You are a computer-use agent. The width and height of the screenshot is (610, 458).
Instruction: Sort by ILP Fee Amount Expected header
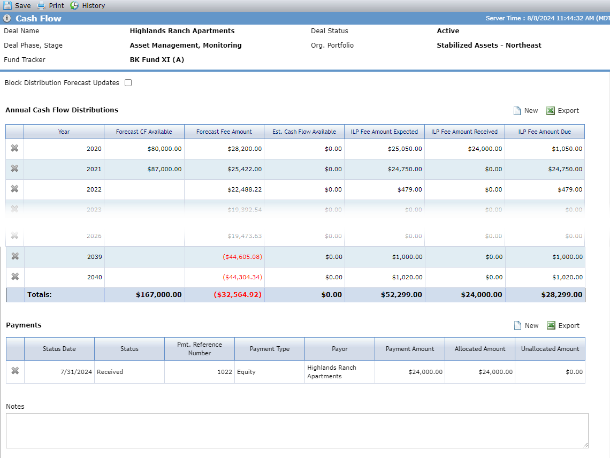[384, 132]
